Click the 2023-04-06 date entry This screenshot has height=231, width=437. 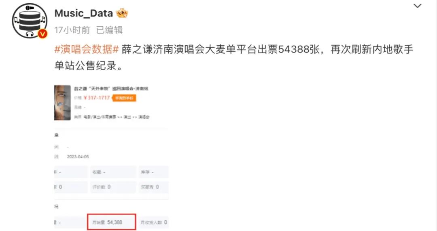pos(78,157)
